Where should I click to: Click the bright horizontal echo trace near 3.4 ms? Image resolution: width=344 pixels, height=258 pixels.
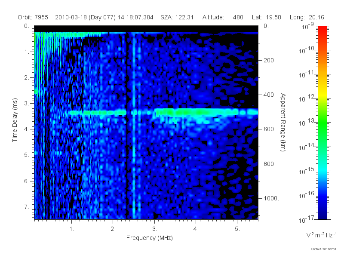click(x=163, y=112)
